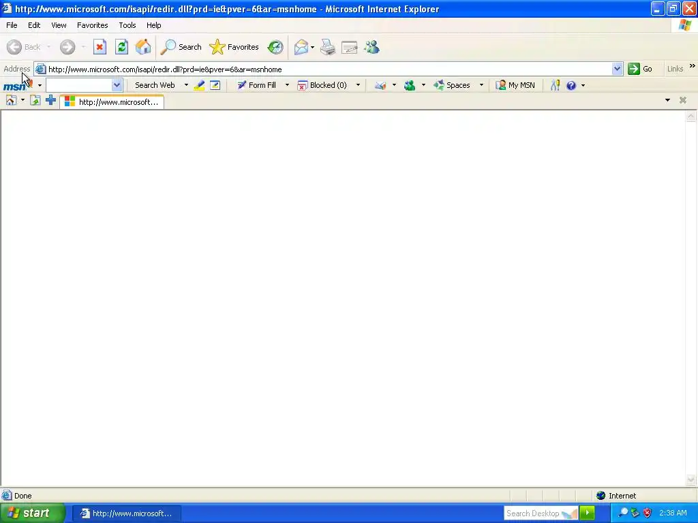Image resolution: width=698 pixels, height=523 pixels.
Task: Open the History clock icon
Action: pos(275,47)
